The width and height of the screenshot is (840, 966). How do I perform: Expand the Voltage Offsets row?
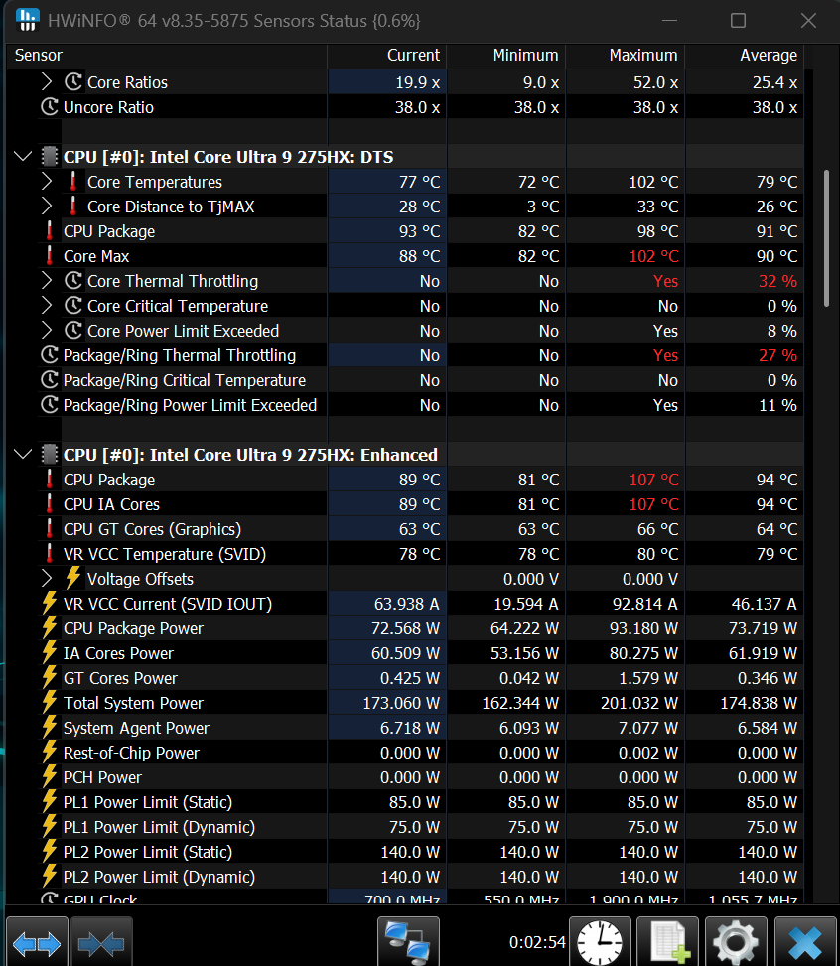[47, 579]
